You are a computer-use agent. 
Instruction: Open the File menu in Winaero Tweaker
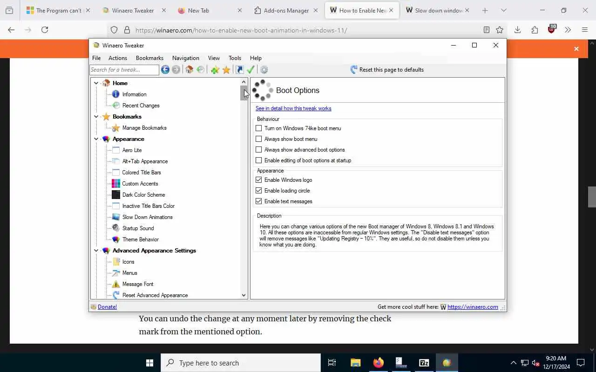96,58
